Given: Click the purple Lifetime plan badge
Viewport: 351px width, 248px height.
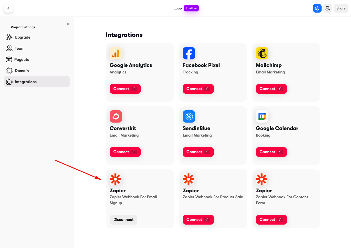Looking at the screenshot, I should (x=191, y=8).
